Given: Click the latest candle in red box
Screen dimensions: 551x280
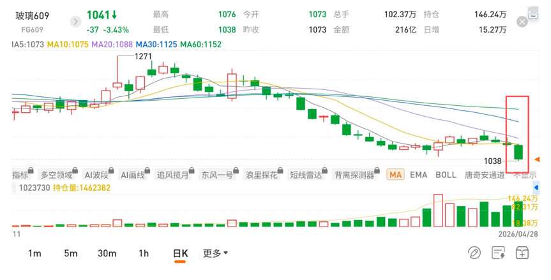Looking at the screenshot, I should point(518,152).
